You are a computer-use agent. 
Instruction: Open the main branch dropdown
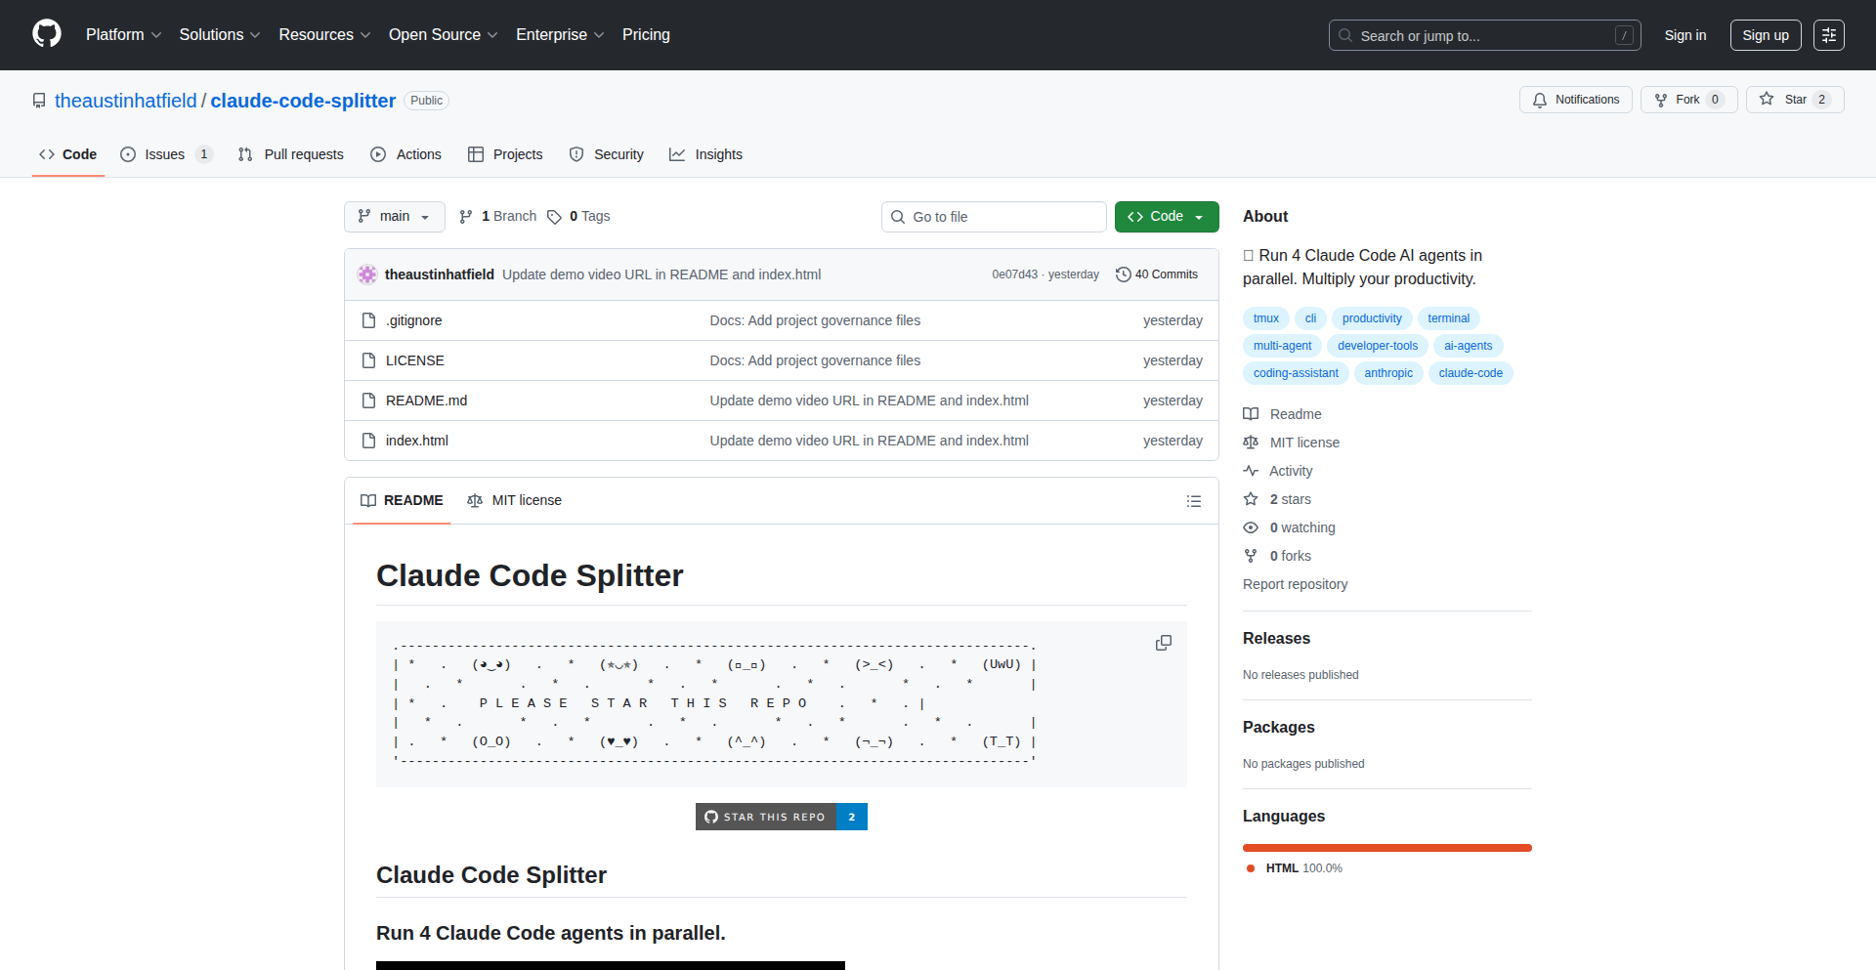[x=394, y=216]
